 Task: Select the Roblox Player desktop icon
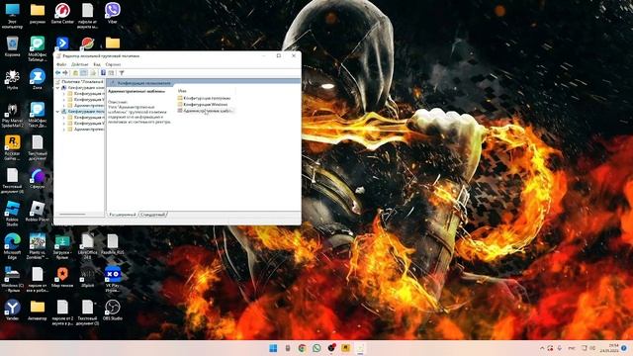pyautogui.click(x=38, y=212)
